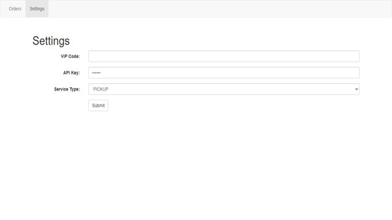Image resolution: width=392 pixels, height=220 pixels.
Task: Click middle of the Service Type select box
Action: coord(224,89)
